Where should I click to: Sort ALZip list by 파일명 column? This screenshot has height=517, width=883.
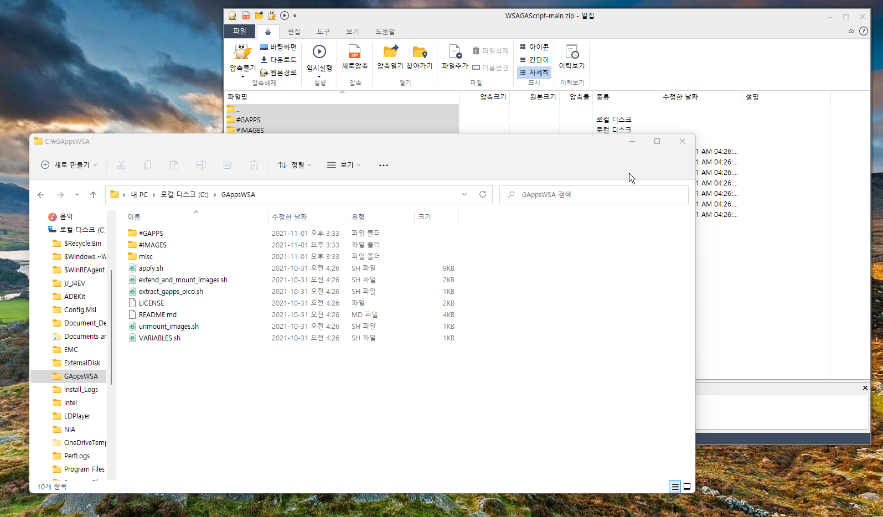(x=342, y=97)
